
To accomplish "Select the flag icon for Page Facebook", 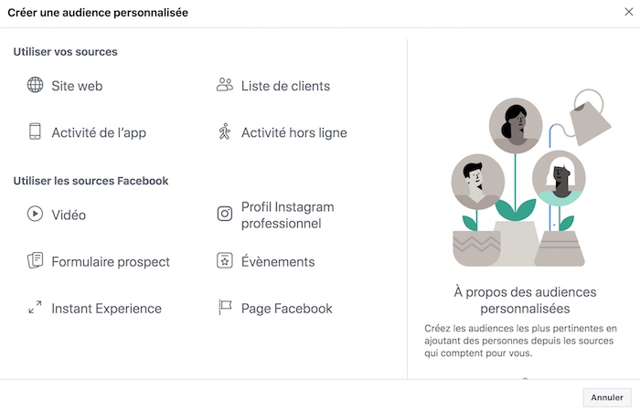I will click(225, 308).
